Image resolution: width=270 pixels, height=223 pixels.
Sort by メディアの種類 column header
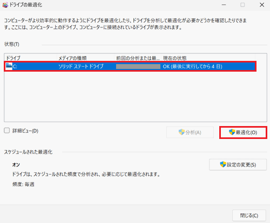[x=85, y=58]
